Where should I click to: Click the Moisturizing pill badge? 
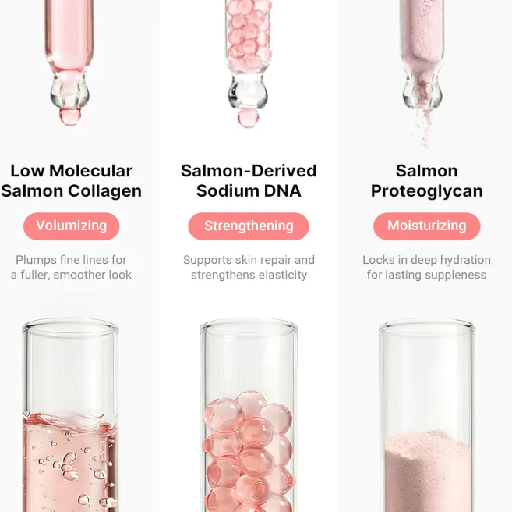pyautogui.click(x=427, y=226)
